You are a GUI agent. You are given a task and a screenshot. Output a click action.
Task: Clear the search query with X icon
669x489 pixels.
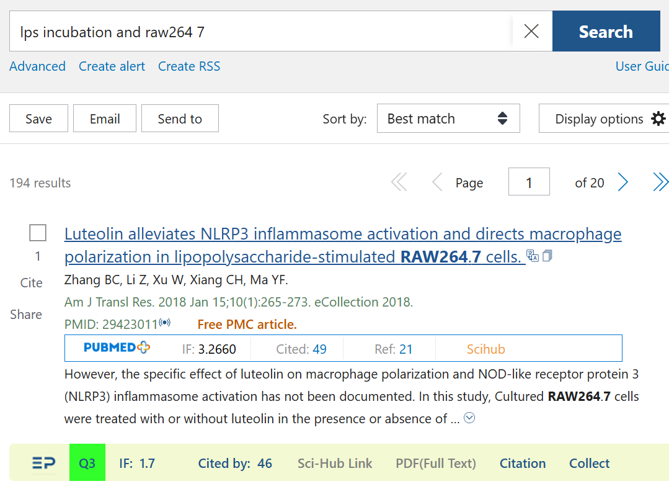click(x=531, y=32)
